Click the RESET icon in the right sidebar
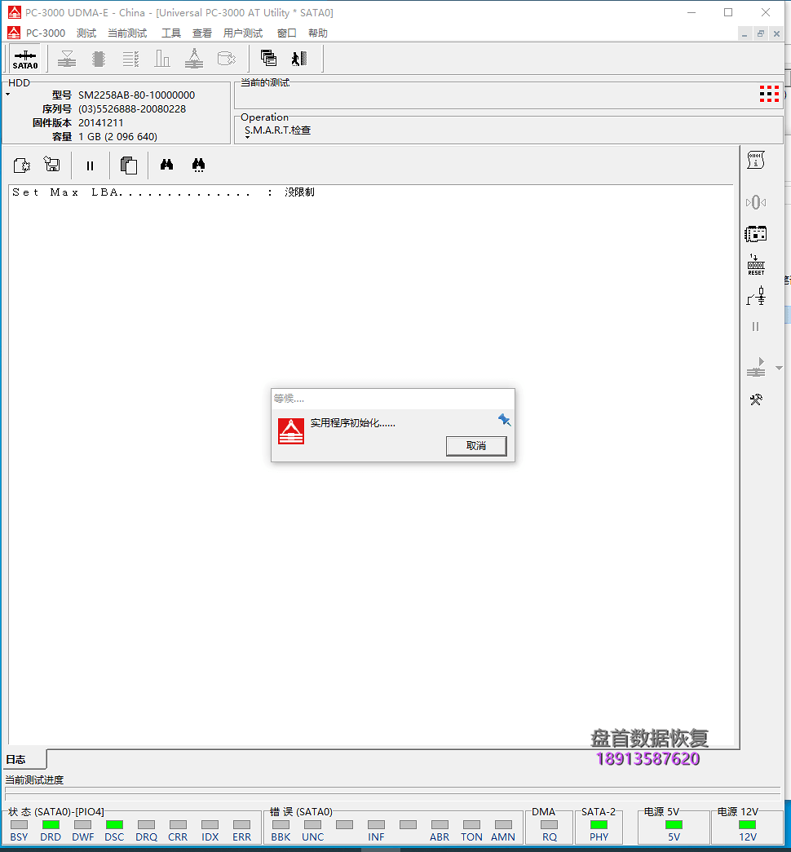 click(756, 265)
